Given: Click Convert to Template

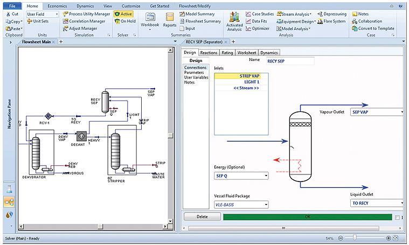Looking at the screenshot, I should [x=373, y=28].
